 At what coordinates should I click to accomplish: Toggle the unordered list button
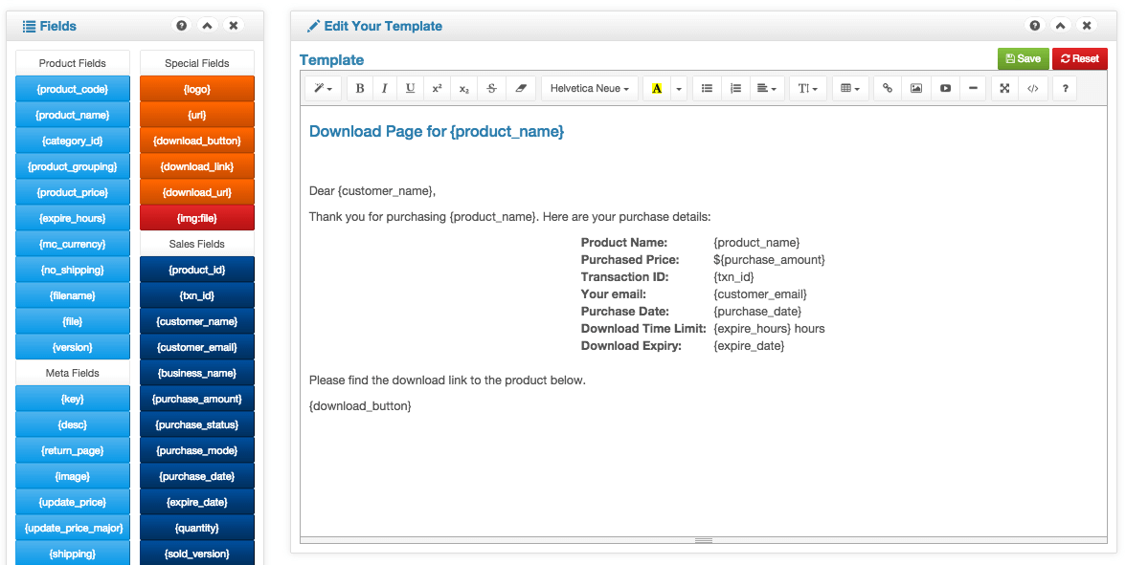click(x=707, y=88)
